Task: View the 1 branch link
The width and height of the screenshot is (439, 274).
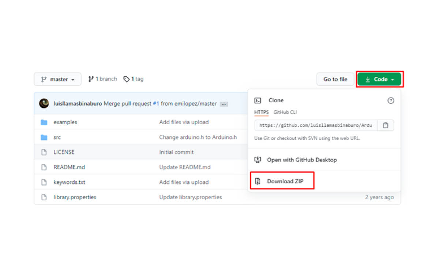Action: [102, 79]
